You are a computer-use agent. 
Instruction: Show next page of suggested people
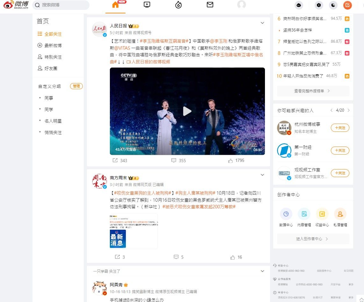tap(348, 110)
